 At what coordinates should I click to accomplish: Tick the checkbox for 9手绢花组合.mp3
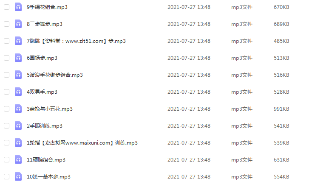point(7,7)
